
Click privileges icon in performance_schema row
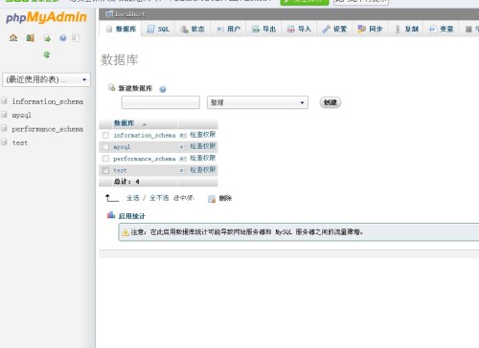(183, 159)
